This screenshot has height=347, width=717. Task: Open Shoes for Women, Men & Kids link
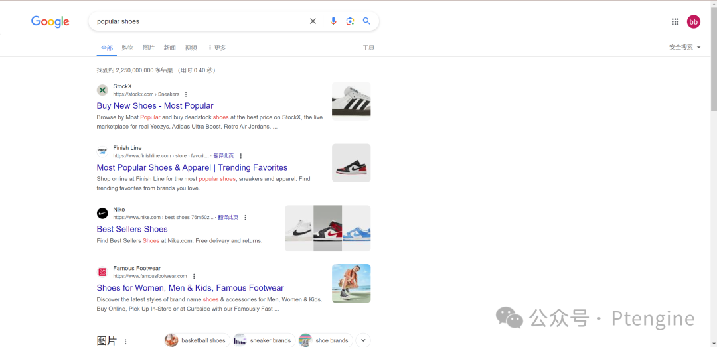[x=191, y=288]
